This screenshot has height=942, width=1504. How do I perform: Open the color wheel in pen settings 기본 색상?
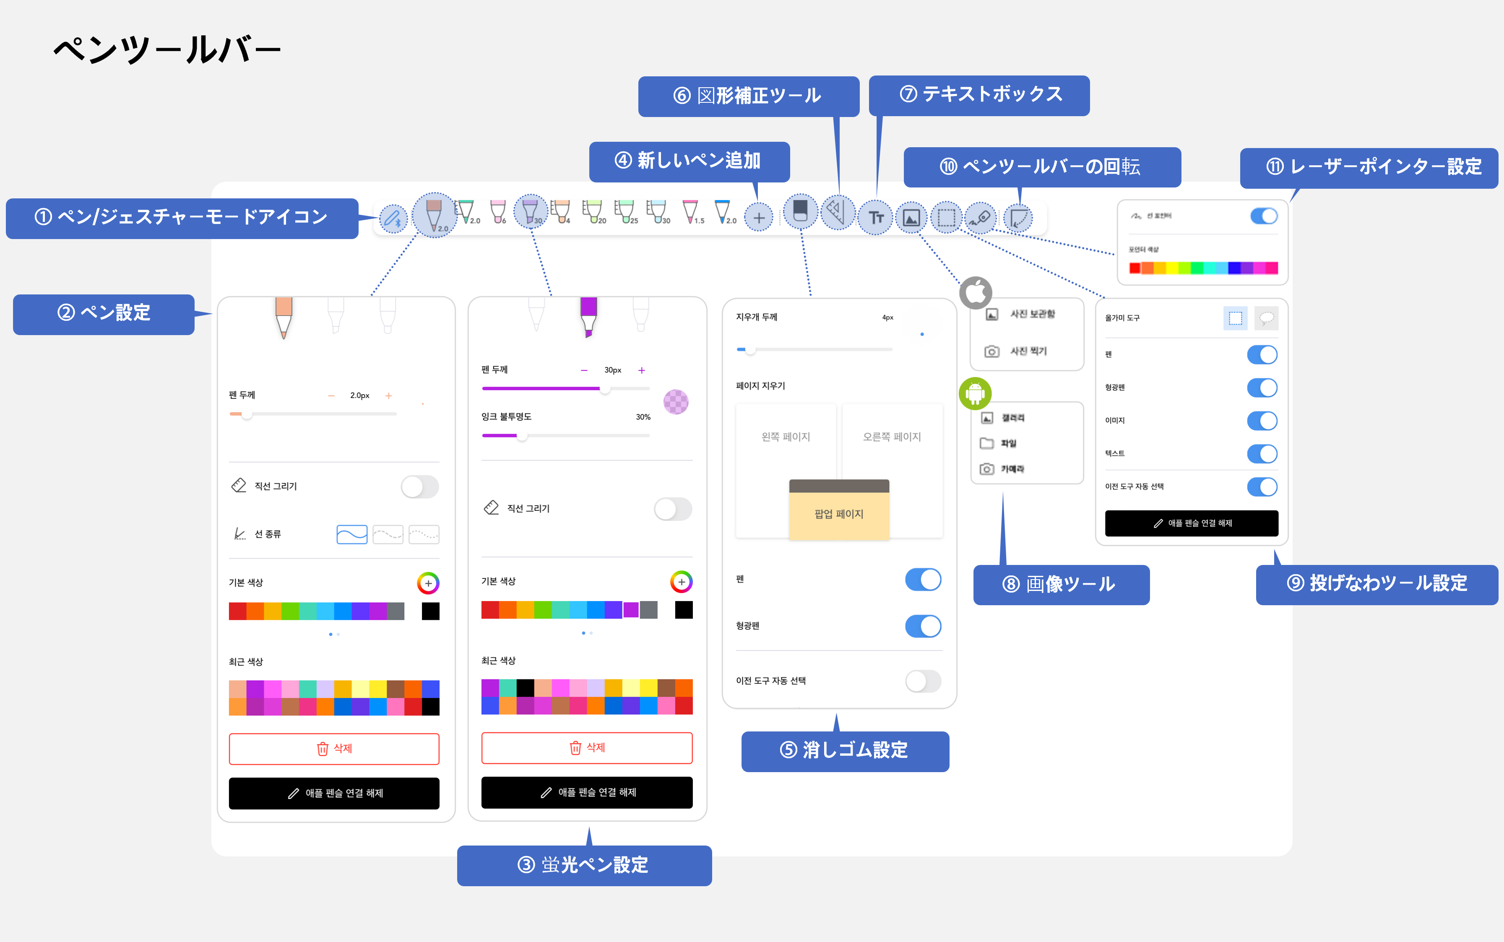[428, 583]
